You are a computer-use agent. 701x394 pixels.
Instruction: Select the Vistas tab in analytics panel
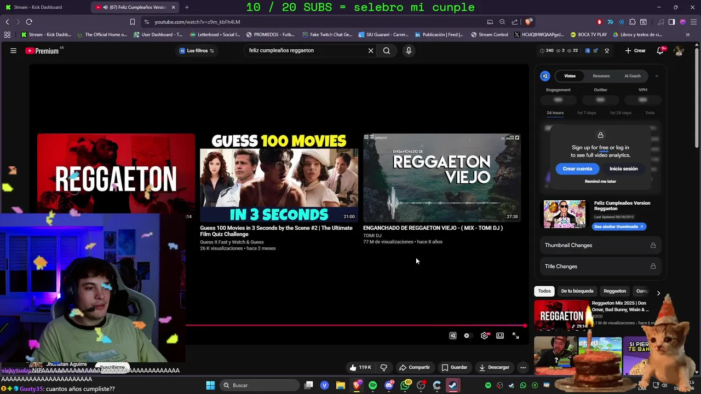(x=570, y=76)
